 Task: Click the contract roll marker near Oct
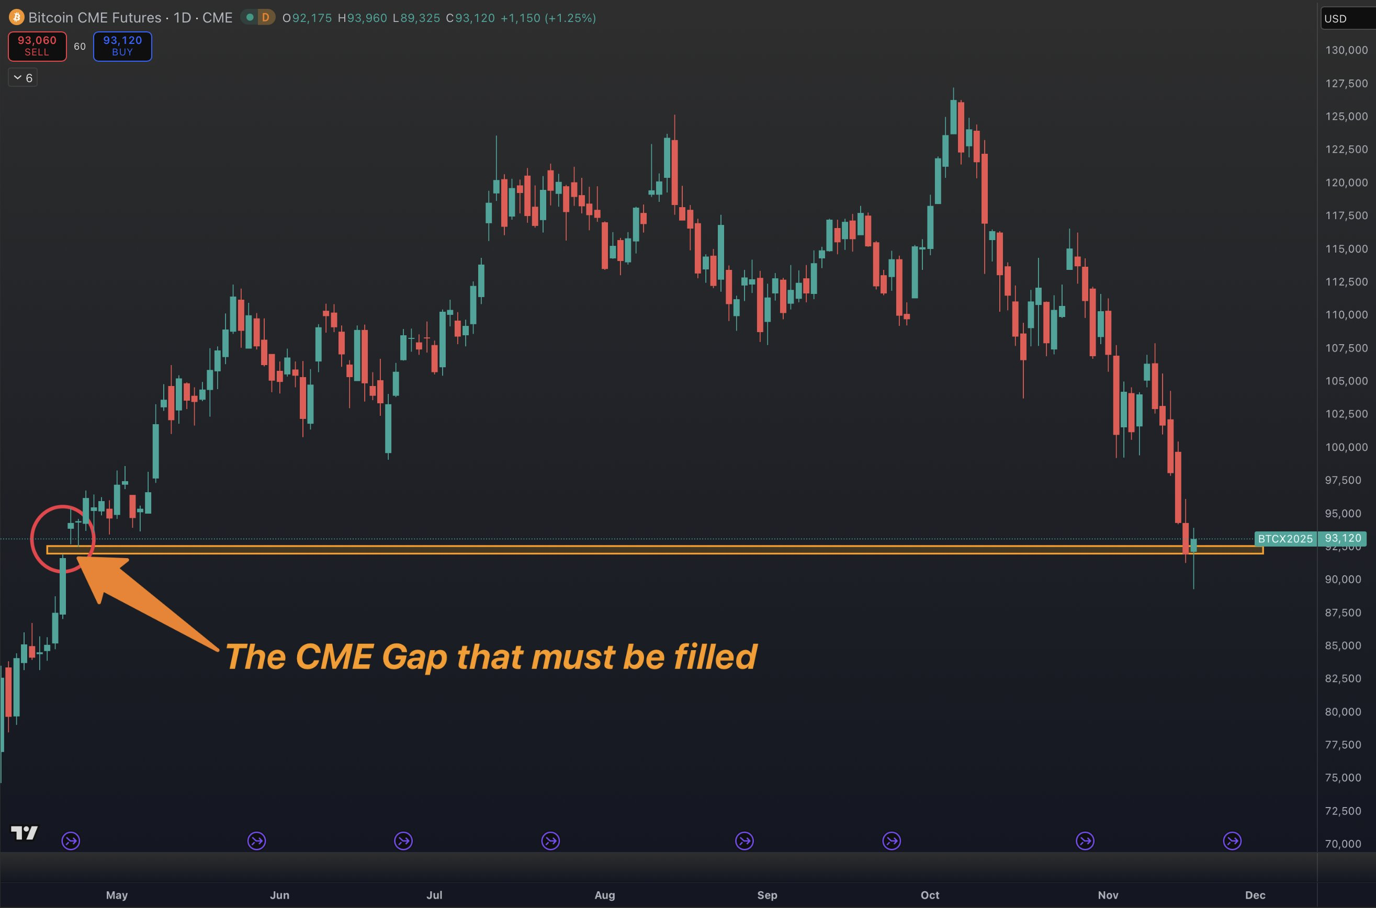892,841
